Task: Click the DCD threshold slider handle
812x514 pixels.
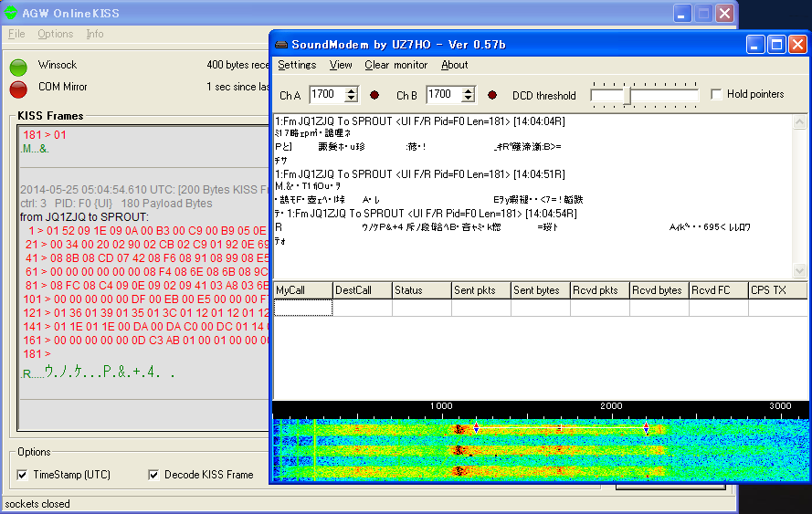Action: (x=627, y=96)
